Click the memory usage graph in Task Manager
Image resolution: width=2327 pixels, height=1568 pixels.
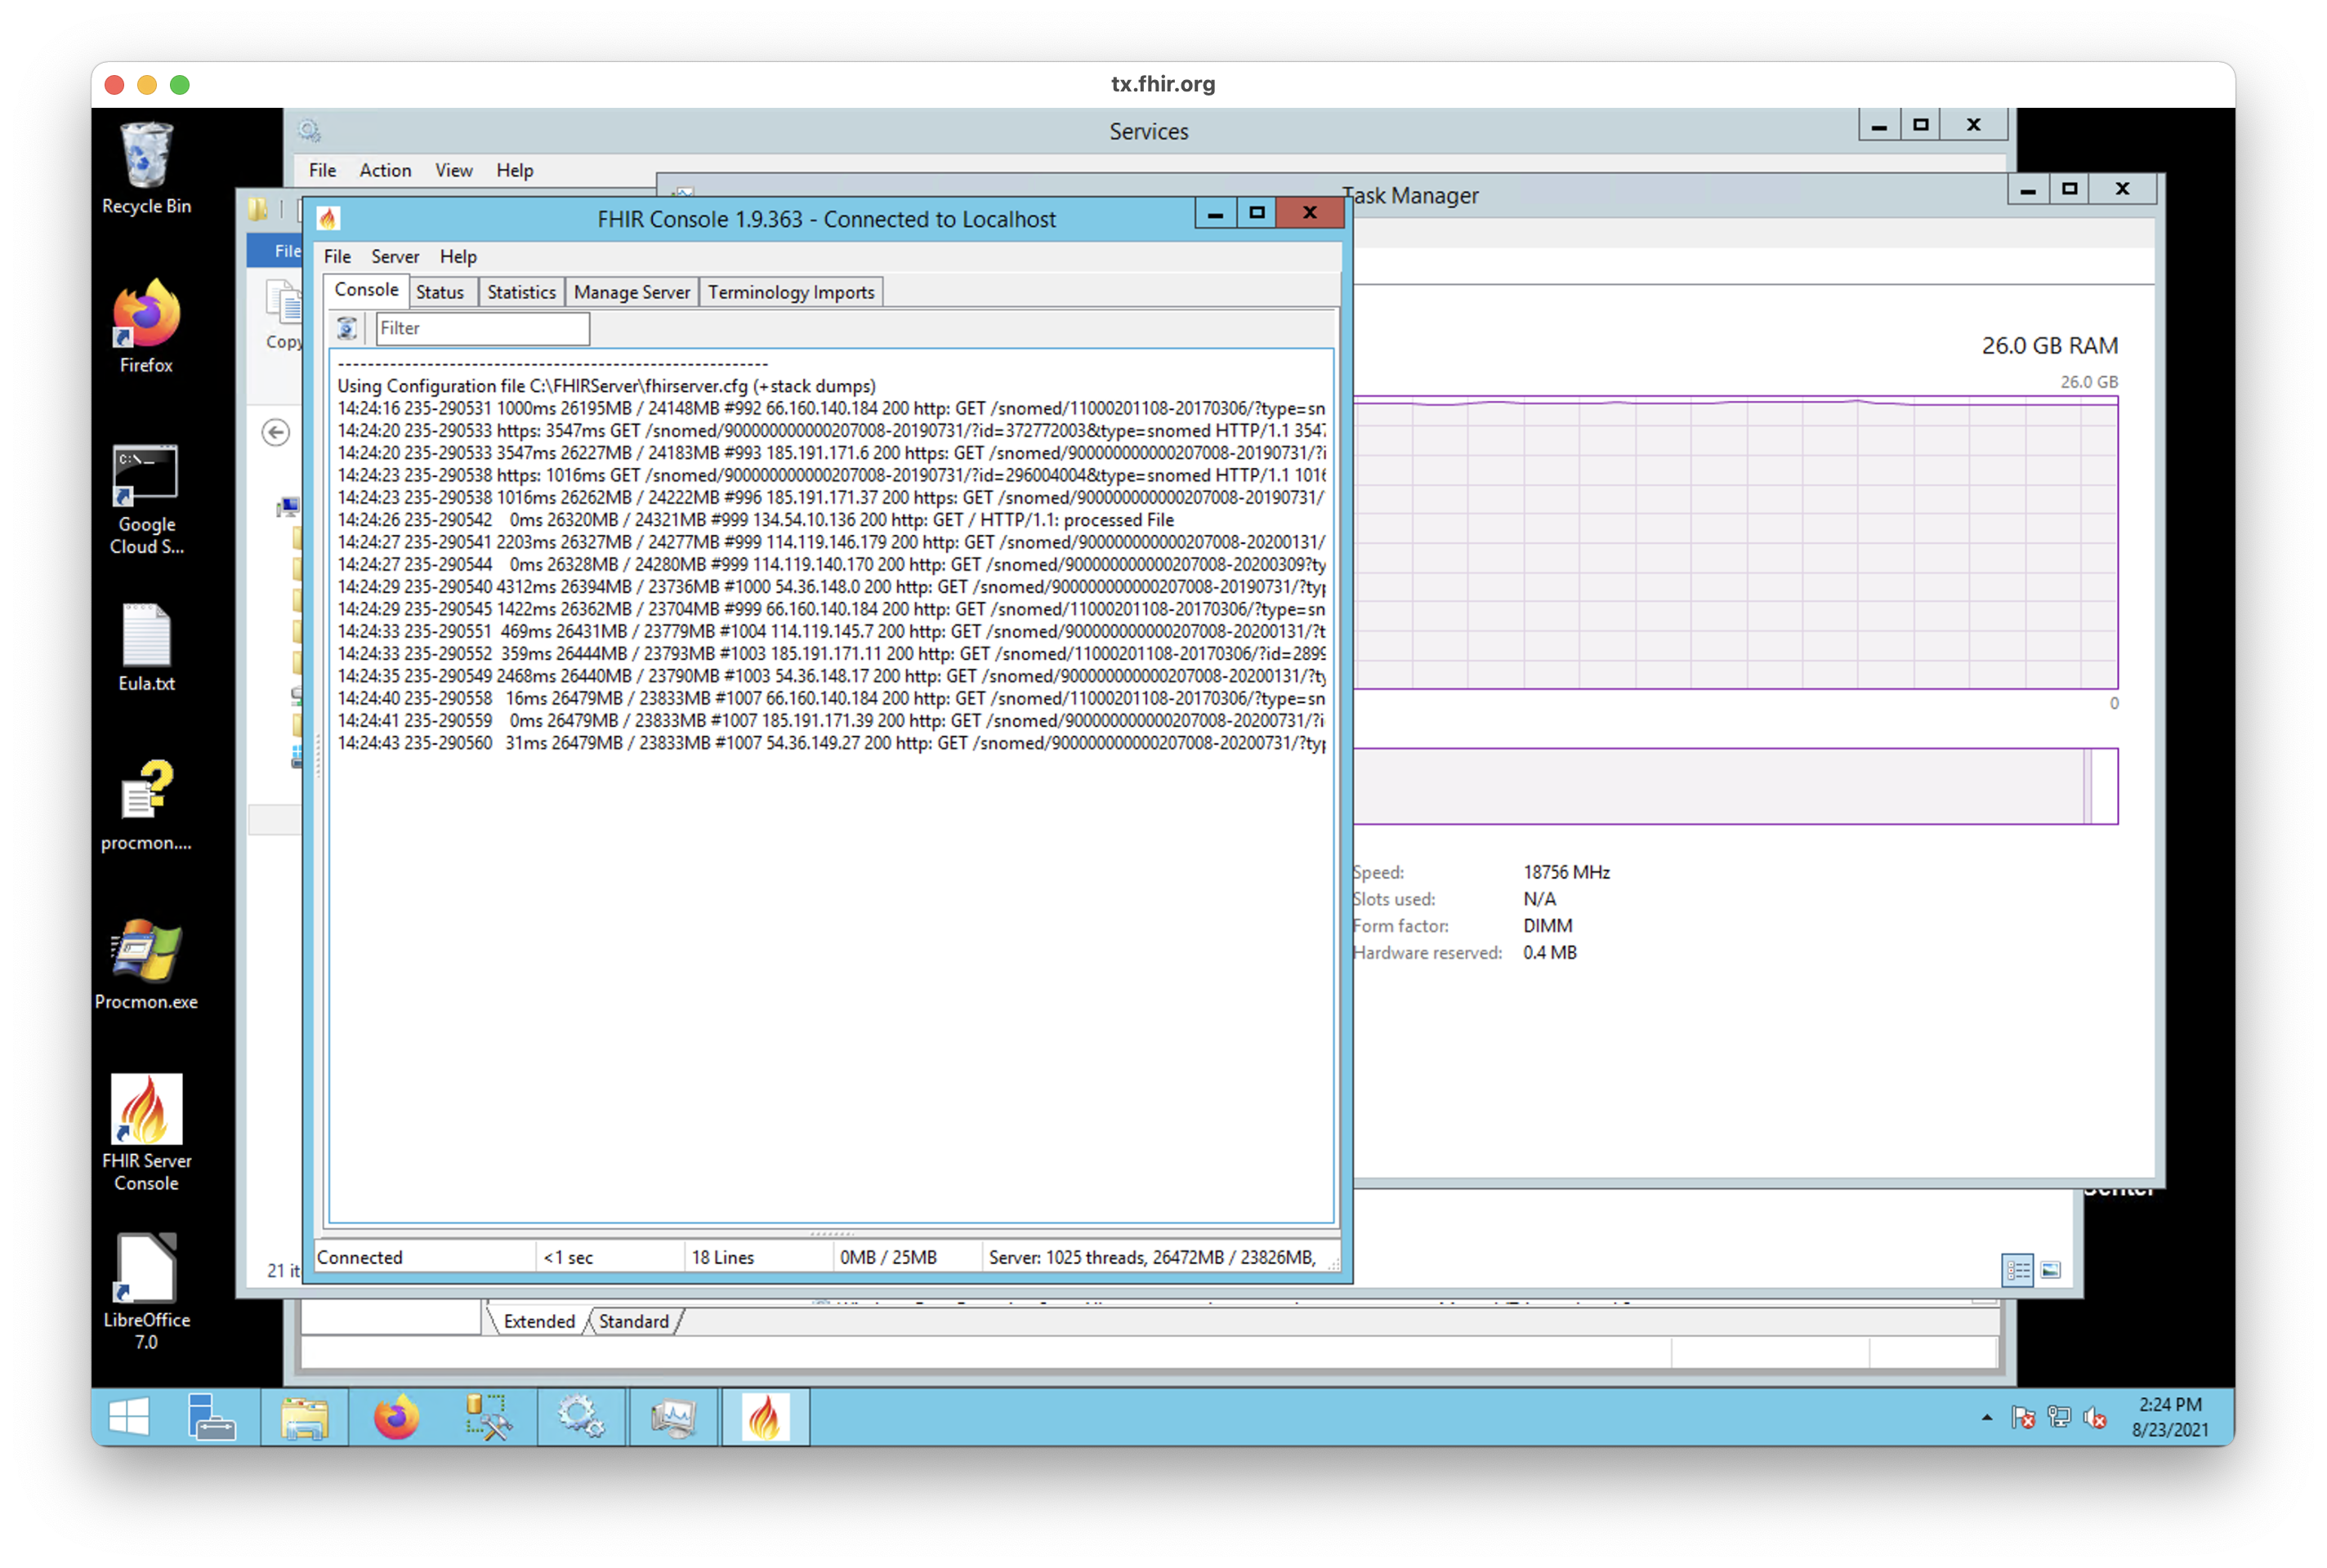(x=1735, y=542)
